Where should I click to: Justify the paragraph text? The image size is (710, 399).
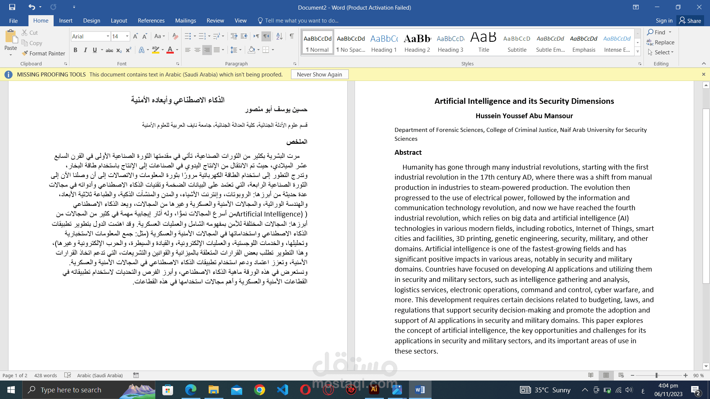[217, 50]
